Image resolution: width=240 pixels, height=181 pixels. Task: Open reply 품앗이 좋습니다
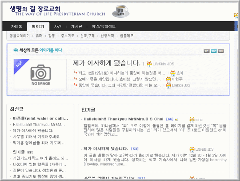pyautogui.click(x=120, y=85)
